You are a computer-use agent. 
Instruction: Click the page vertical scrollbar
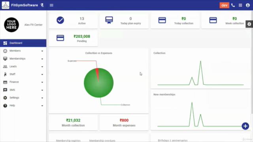252,63
